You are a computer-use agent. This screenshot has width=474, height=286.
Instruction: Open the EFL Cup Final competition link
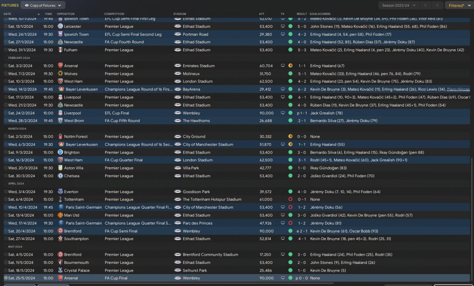(x=117, y=113)
